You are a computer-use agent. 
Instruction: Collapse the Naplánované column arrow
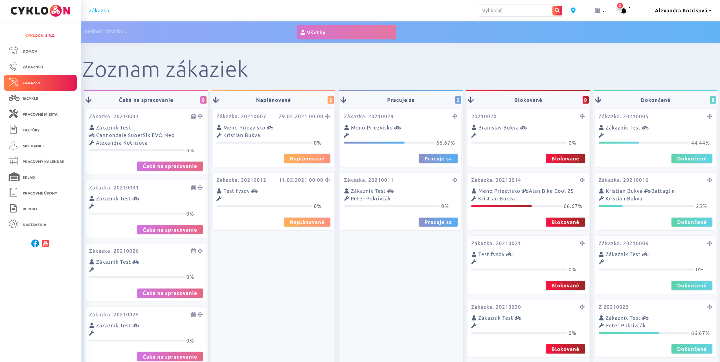[216, 100]
